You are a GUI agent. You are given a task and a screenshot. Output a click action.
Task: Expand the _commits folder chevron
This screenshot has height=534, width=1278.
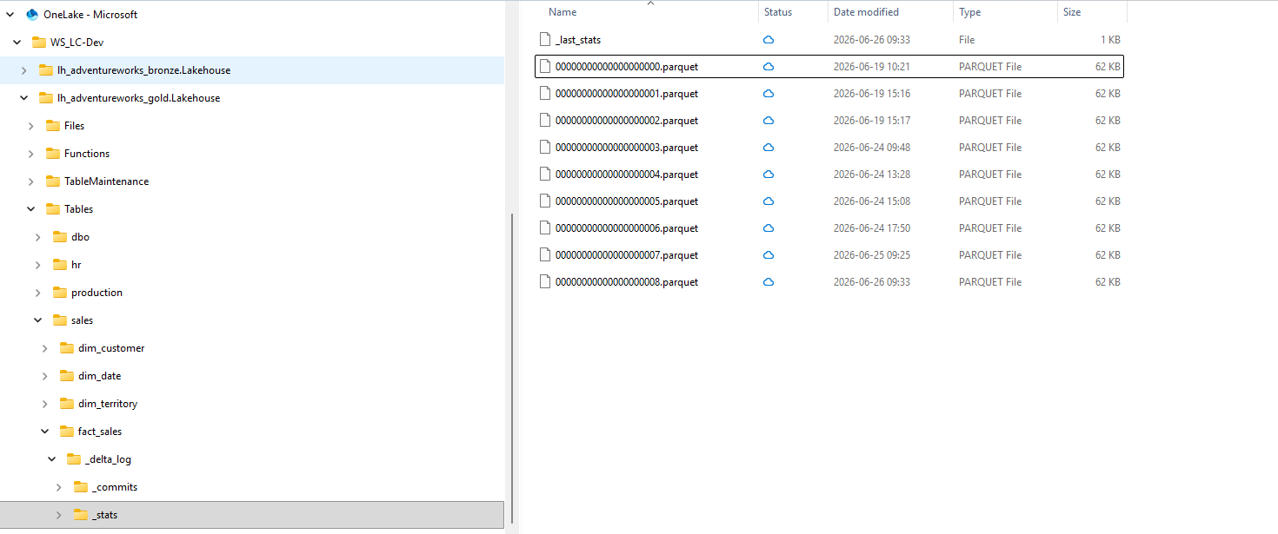(x=59, y=487)
